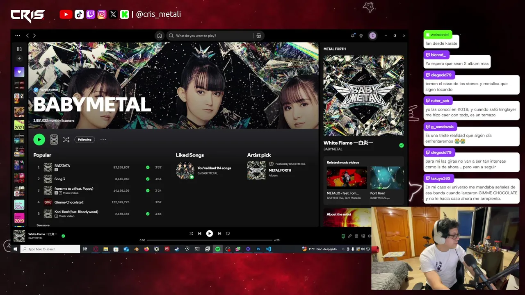Open the Queue icon in player bar
This screenshot has width=525, height=295.
[356, 236]
